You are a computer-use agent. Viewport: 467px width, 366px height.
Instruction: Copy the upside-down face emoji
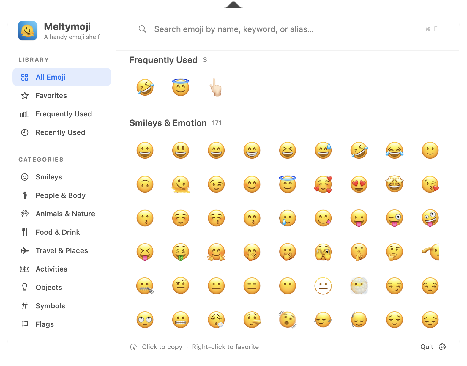145,184
